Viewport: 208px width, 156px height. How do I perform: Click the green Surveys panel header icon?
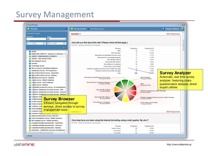click(x=28, y=29)
